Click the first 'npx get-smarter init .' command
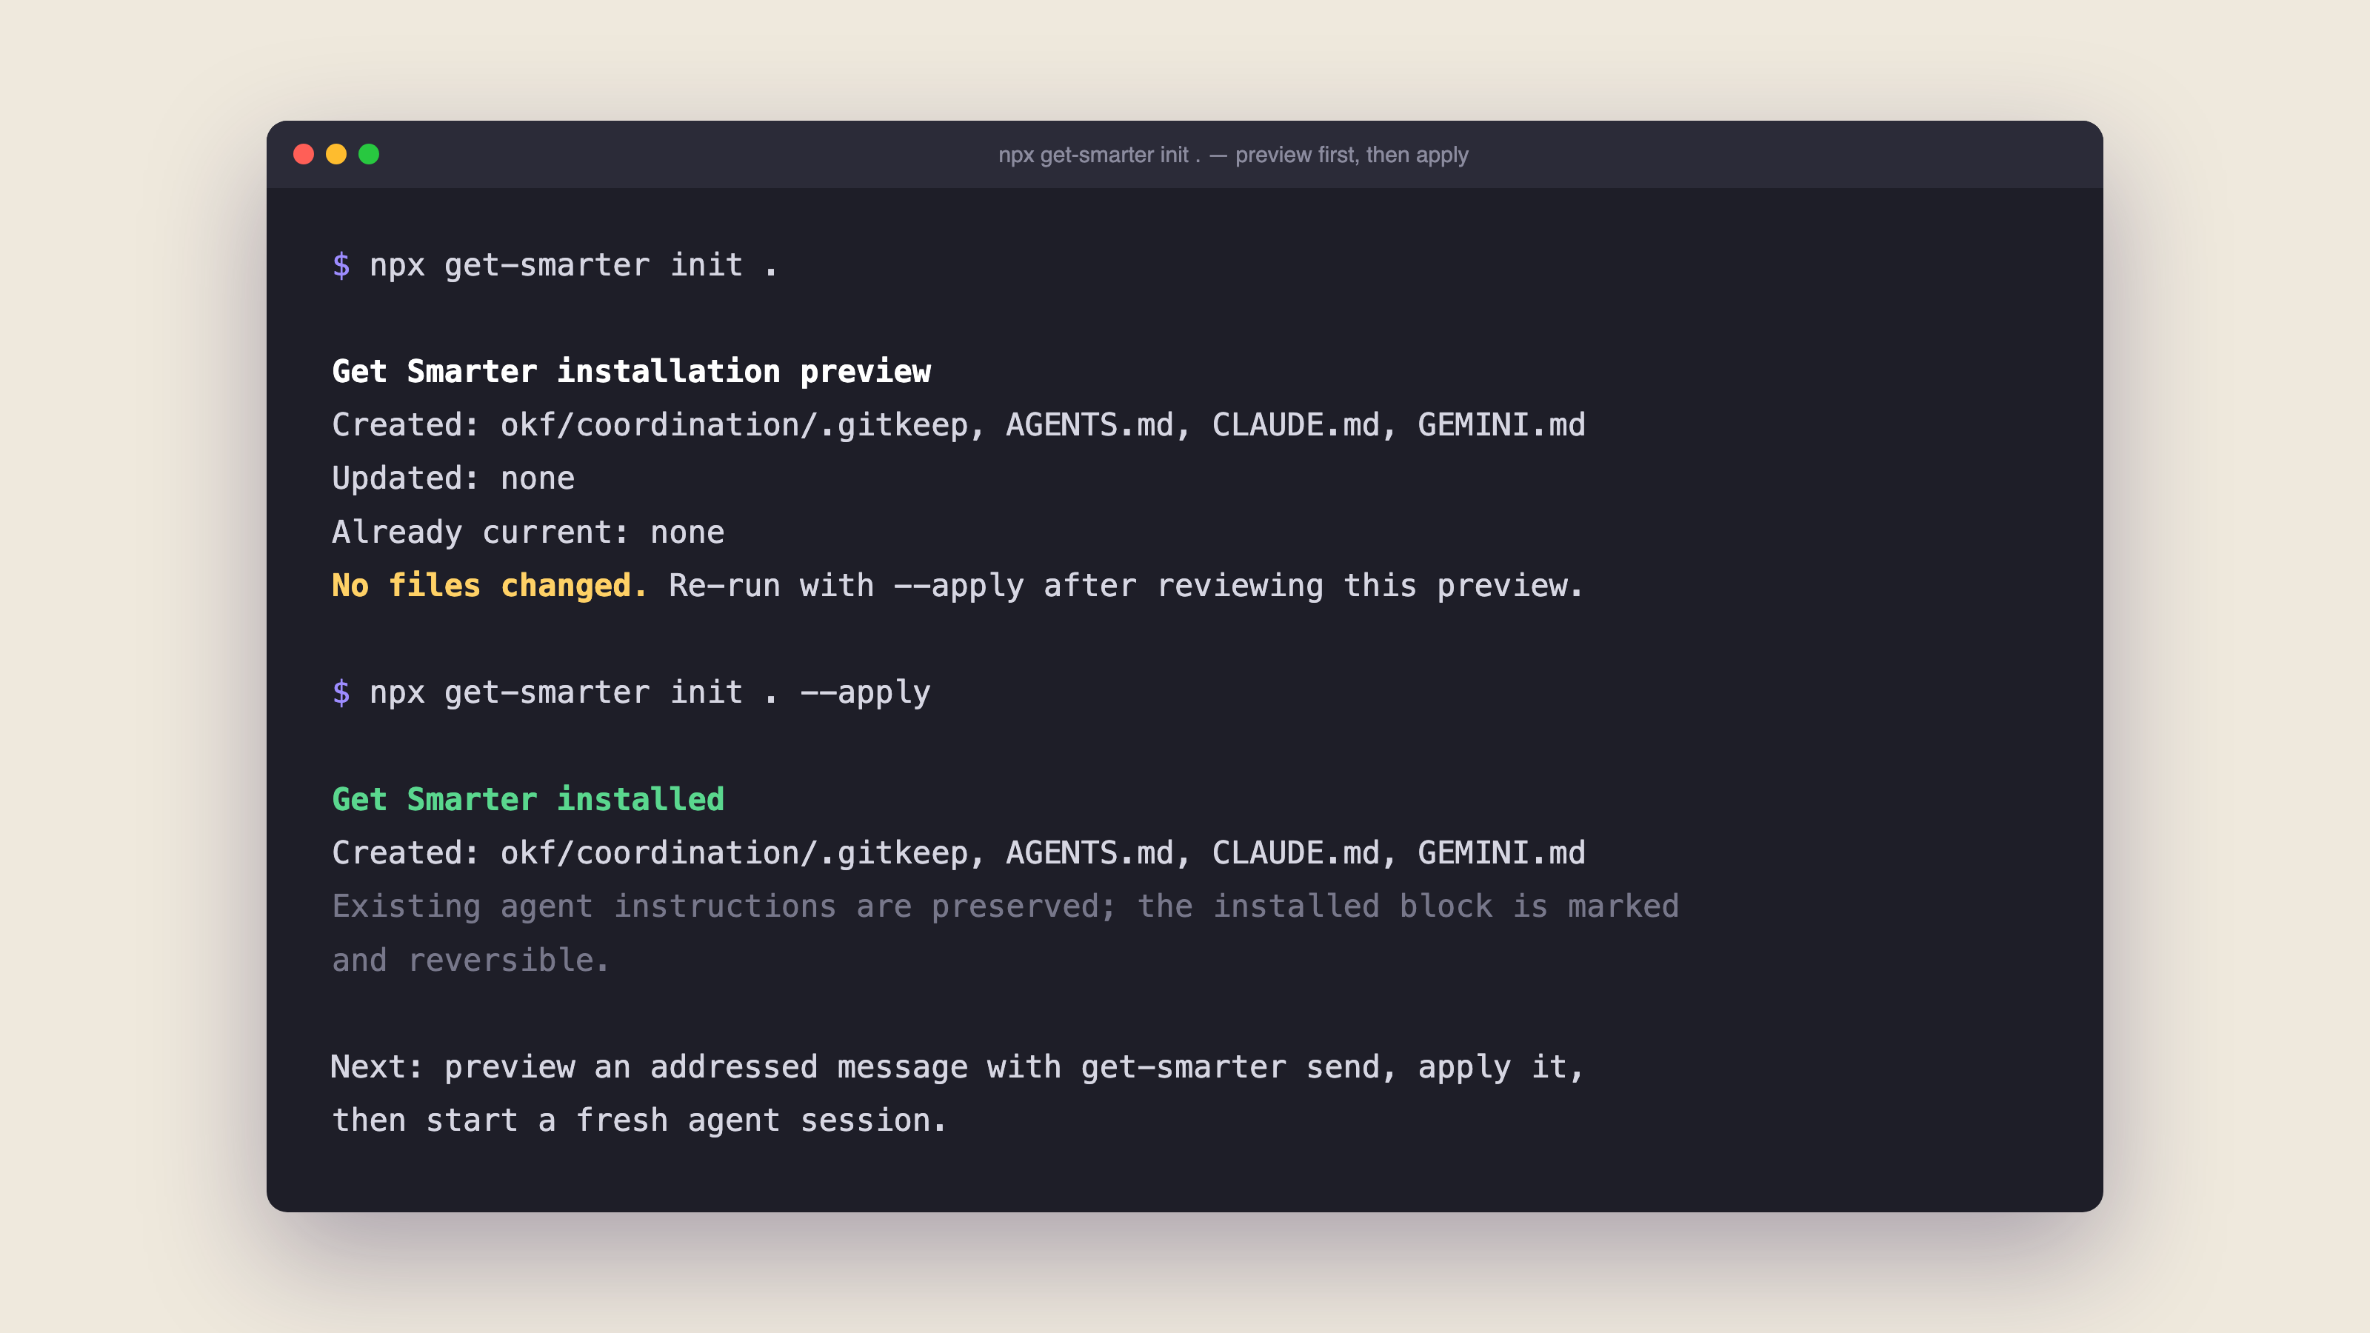Image resolution: width=2370 pixels, height=1333 pixels. (573, 265)
